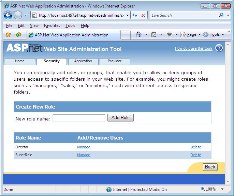Click the Live Search magnifier icon
The height and width of the screenshot is (196, 234).
[221, 15]
